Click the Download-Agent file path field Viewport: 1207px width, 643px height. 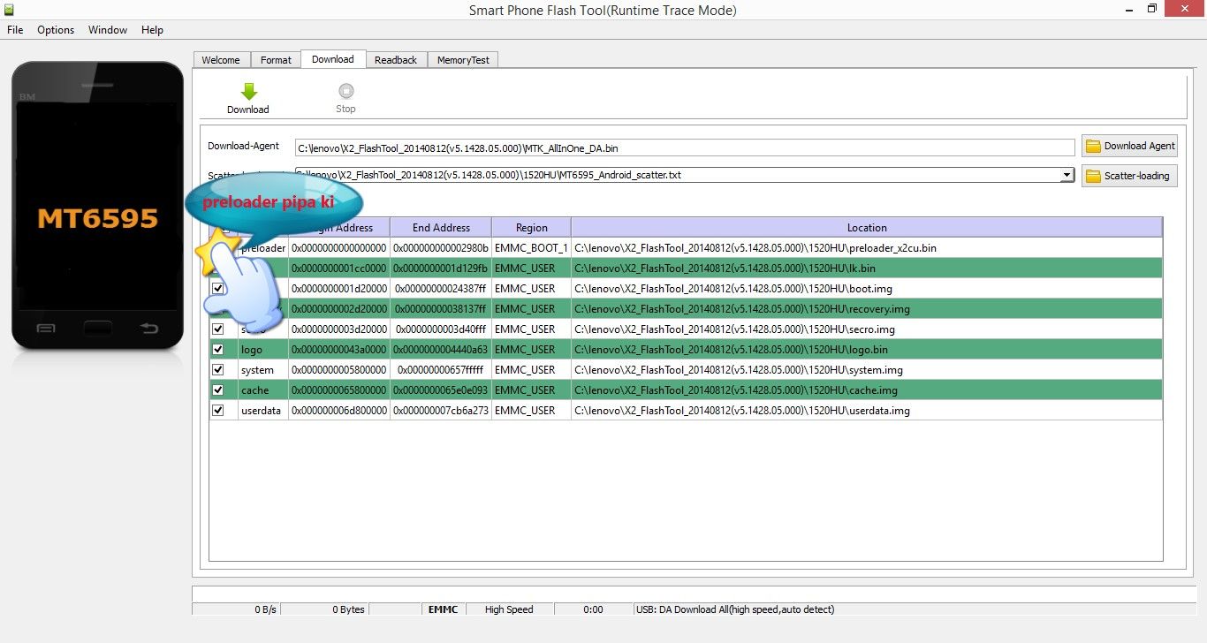685,148
